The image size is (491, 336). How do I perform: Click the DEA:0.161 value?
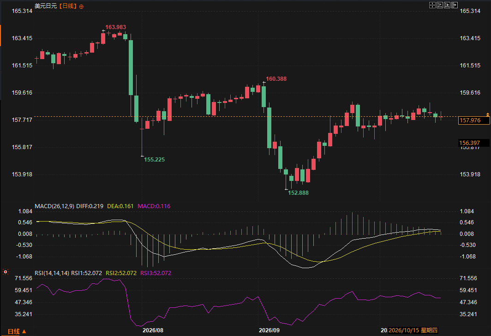point(120,206)
